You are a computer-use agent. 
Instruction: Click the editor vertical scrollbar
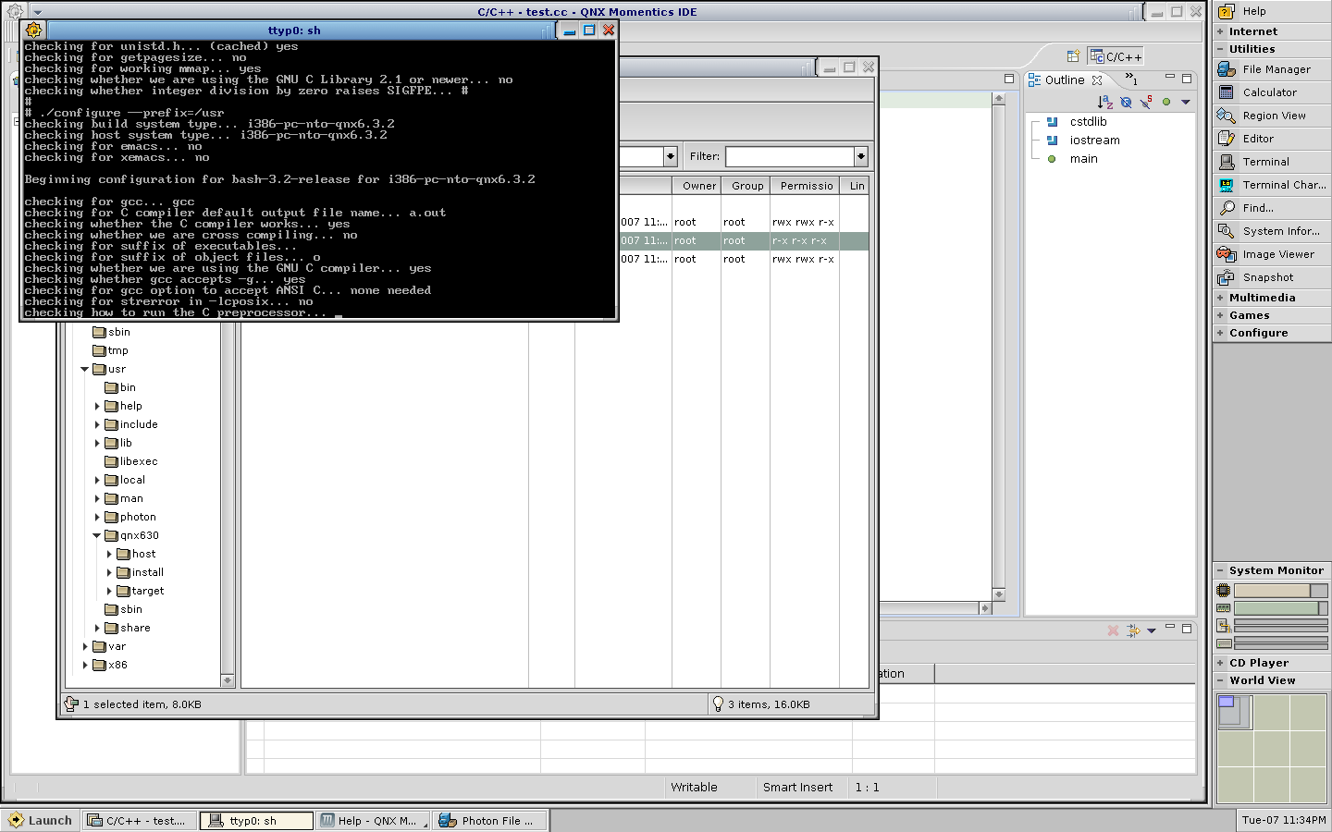click(998, 346)
